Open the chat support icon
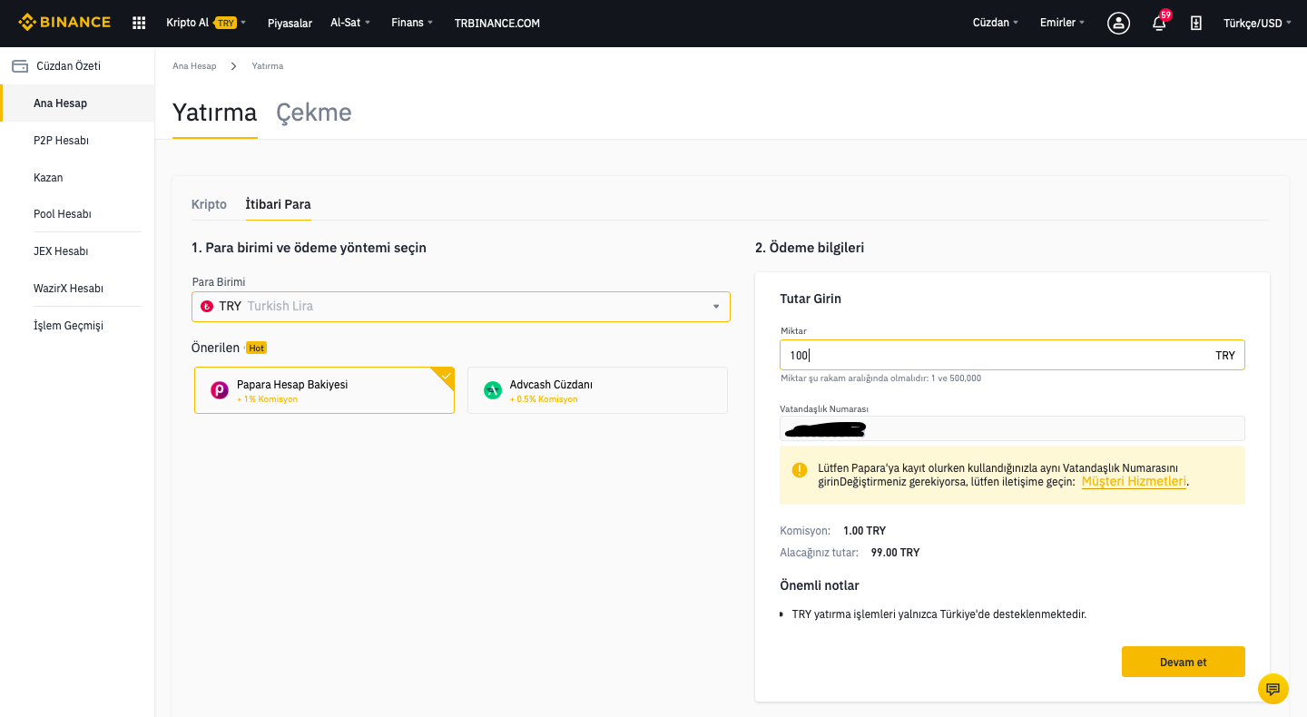Viewport: 1307px width, 717px height. click(1273, 688)
